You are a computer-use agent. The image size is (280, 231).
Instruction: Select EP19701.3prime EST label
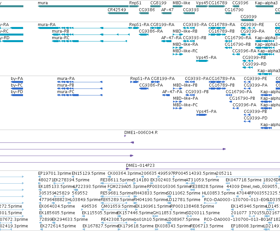click(55, 173)
